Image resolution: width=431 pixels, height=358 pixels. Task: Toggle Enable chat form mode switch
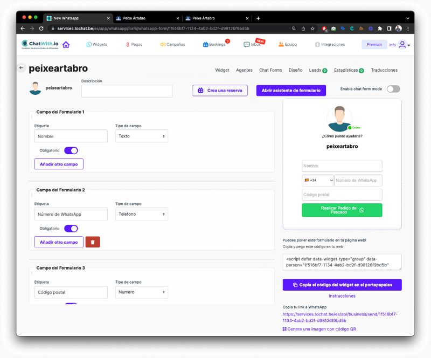click(393, 89)
